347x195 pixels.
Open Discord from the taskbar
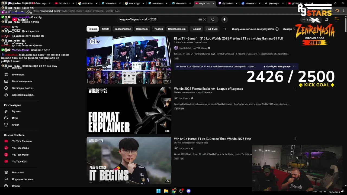coord(189,191)
